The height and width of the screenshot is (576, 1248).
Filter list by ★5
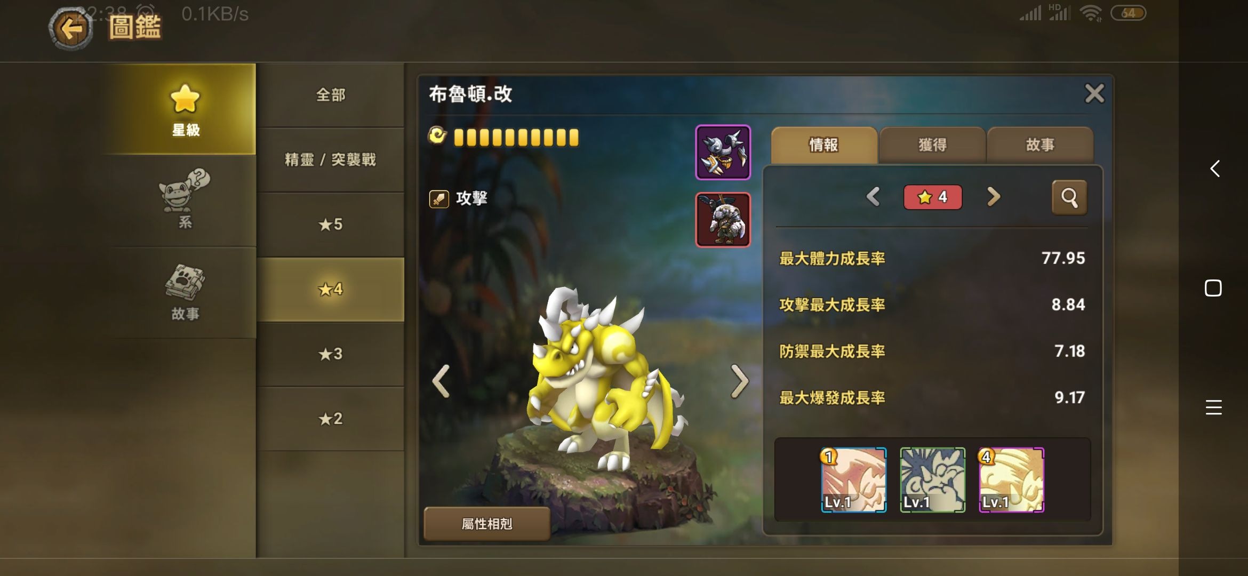pyautogui.click(x=330, y=225)
